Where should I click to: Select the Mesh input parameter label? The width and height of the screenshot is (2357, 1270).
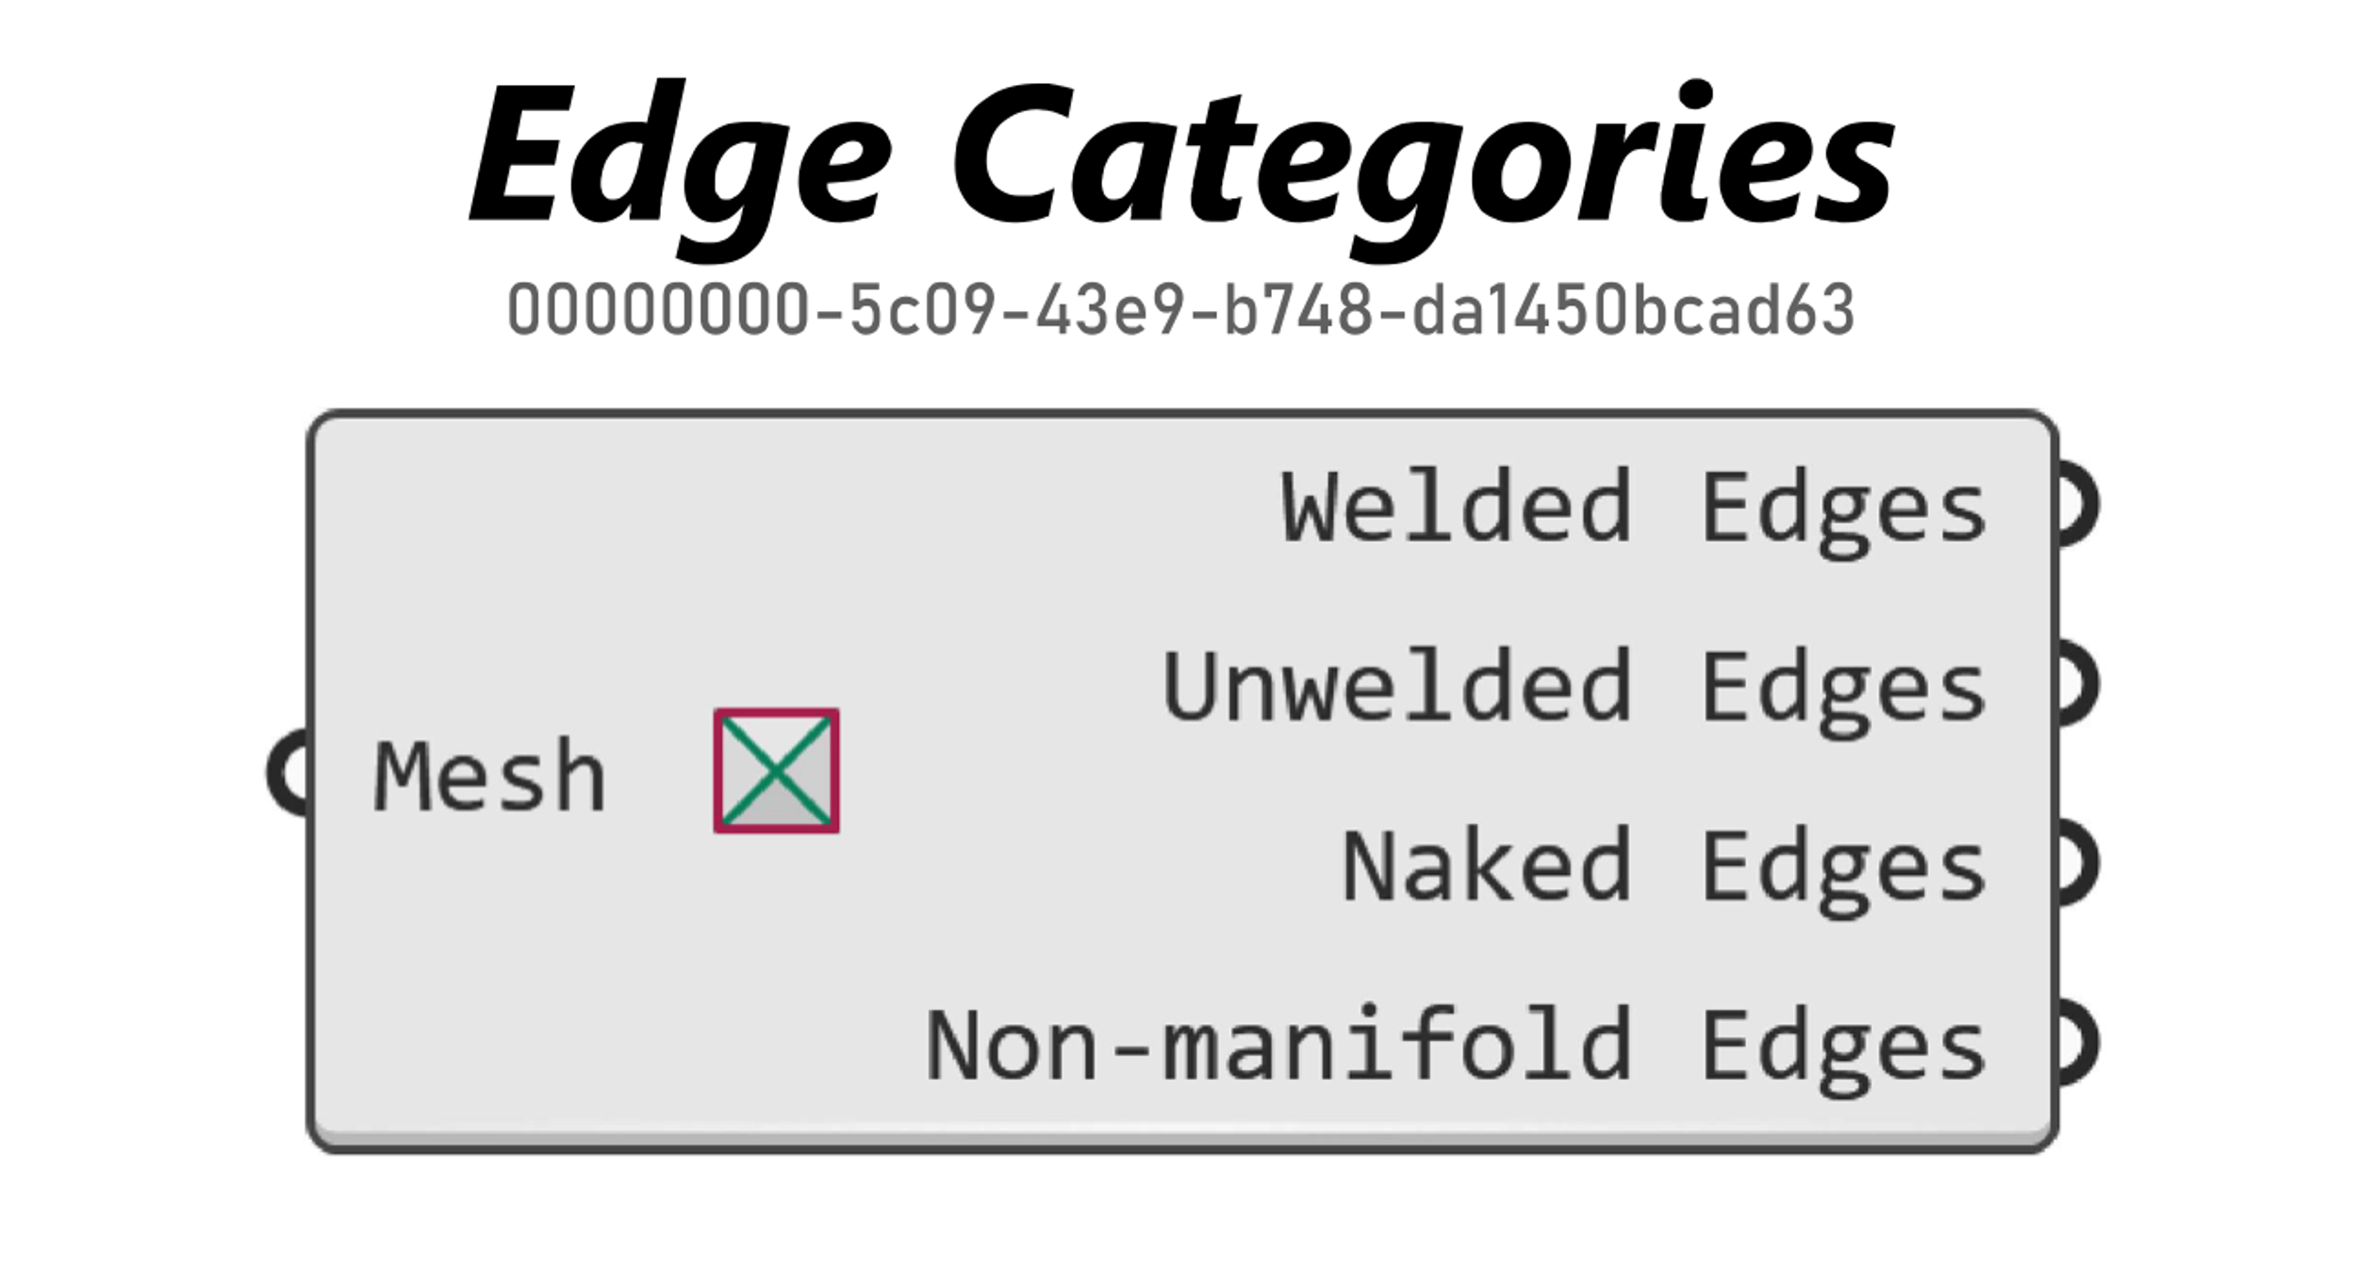(489, 776)
